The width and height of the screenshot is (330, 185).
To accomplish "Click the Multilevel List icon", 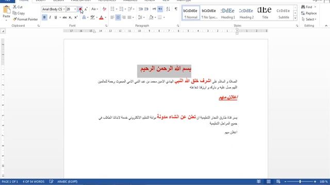I will 130,9.
